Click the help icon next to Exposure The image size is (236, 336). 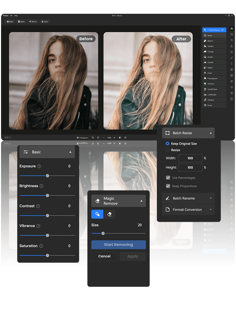point(39,166)
